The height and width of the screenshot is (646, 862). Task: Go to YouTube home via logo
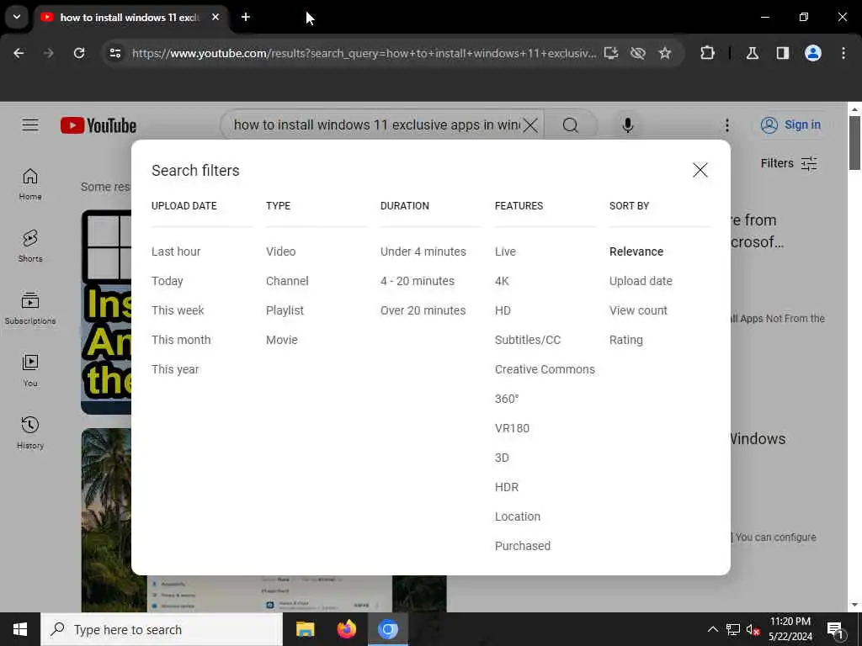(98, 125)
